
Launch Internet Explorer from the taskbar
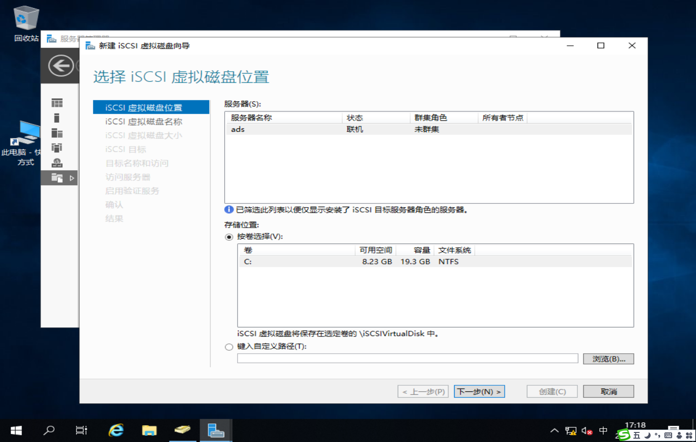click(x=115, y=430)
